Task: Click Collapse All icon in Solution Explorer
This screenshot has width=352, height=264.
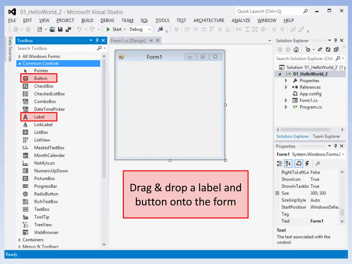Action: pyautogui.click(x=336, y=49)
